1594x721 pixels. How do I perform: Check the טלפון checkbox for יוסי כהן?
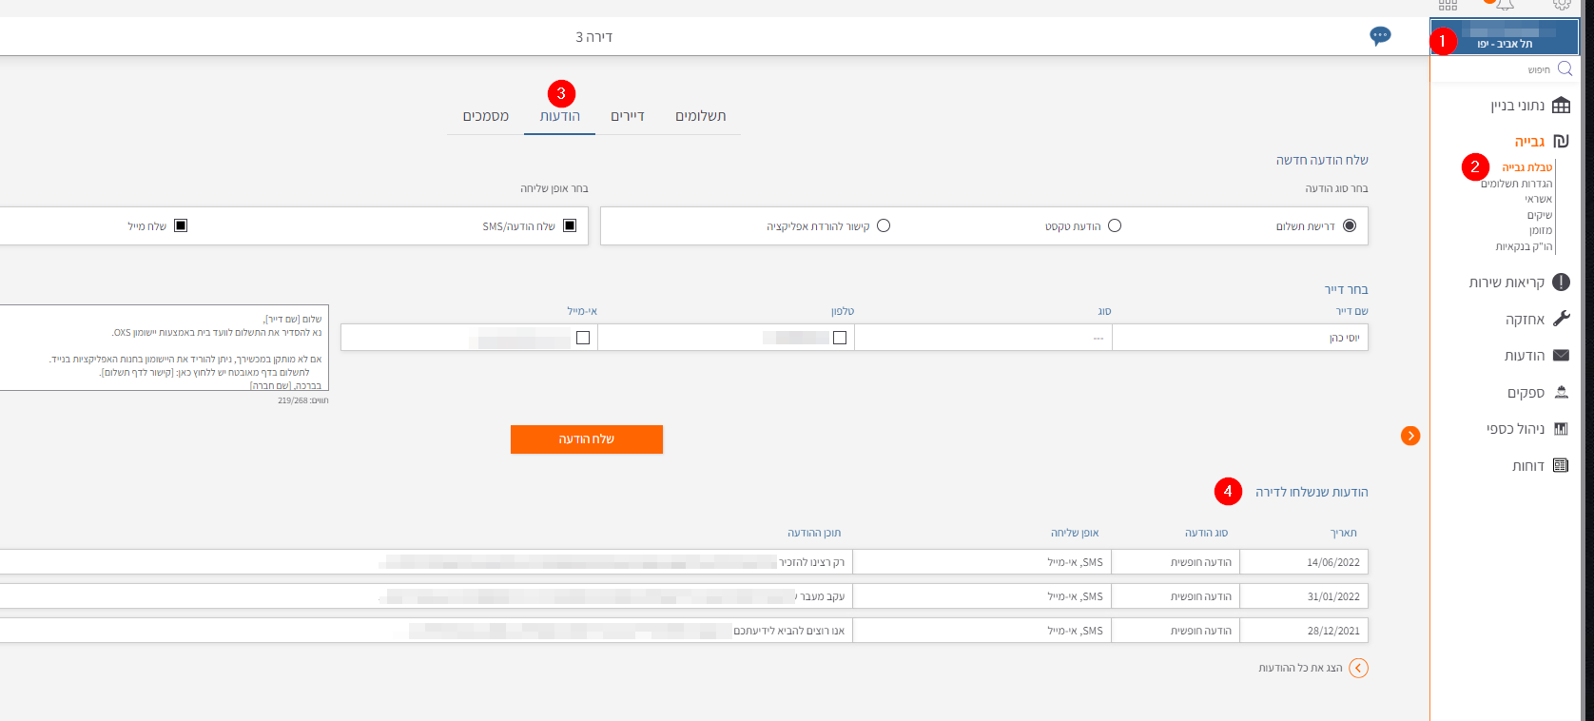[x=839, y=338]
